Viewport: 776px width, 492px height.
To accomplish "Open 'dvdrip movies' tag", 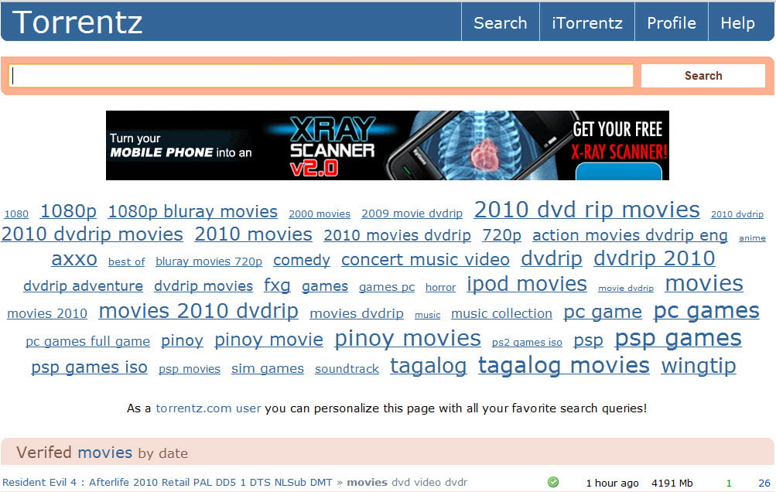I will (x=203, y=286).
